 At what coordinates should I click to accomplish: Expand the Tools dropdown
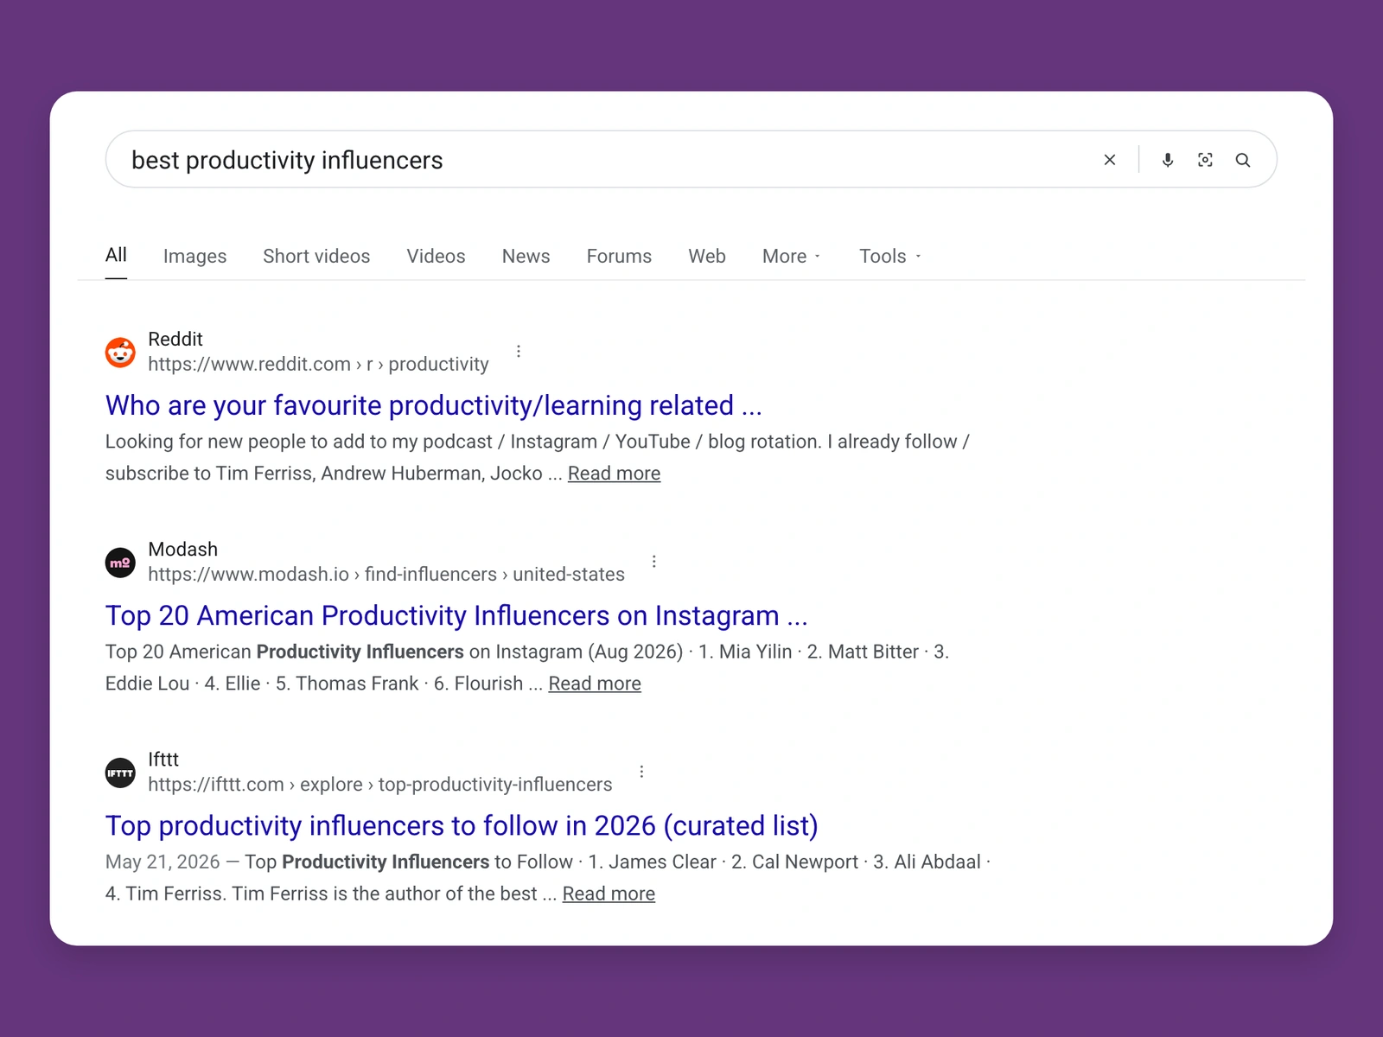(x=890, y=256)
